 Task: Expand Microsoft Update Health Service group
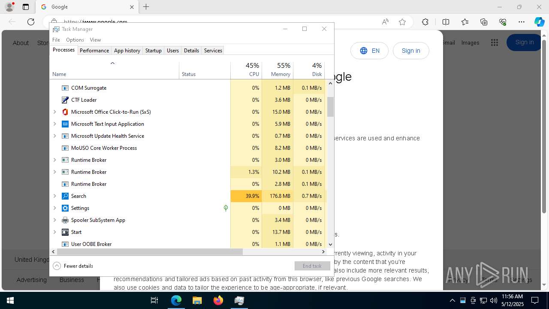[x=54, y=136]
